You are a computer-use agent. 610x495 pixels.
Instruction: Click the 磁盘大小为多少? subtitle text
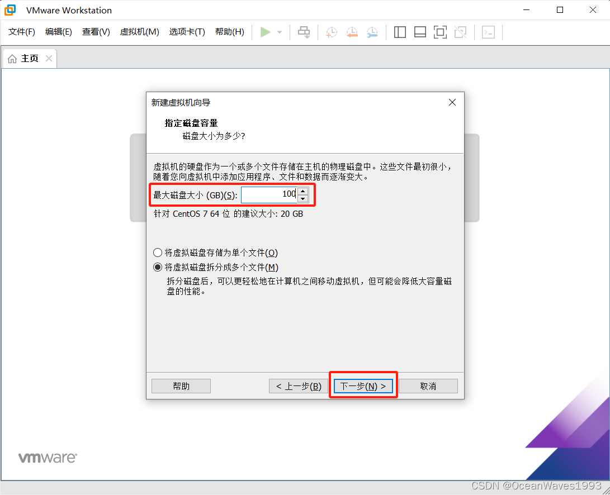tap(214, 136)
